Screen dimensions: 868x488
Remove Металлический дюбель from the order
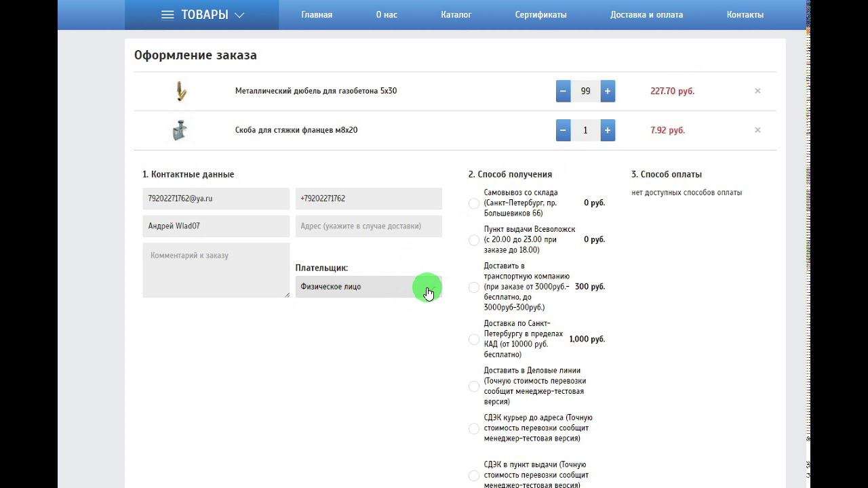tap(757, 91)
